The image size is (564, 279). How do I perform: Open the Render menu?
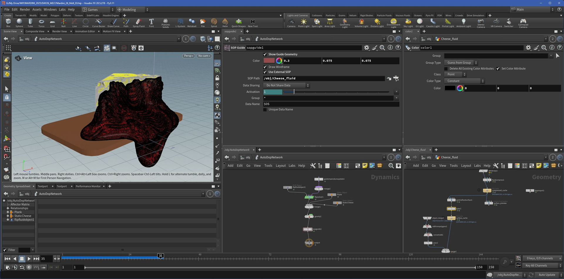click(25, 9)
